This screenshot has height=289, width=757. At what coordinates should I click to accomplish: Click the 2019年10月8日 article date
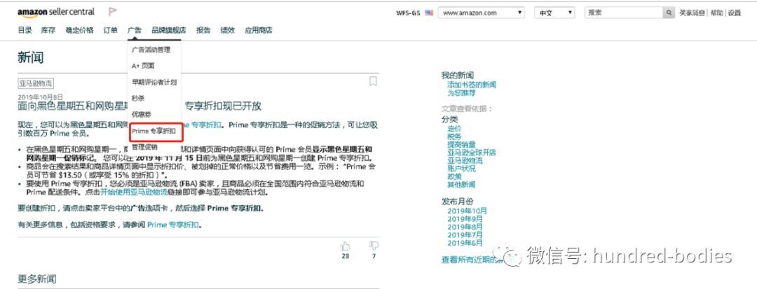40,97
